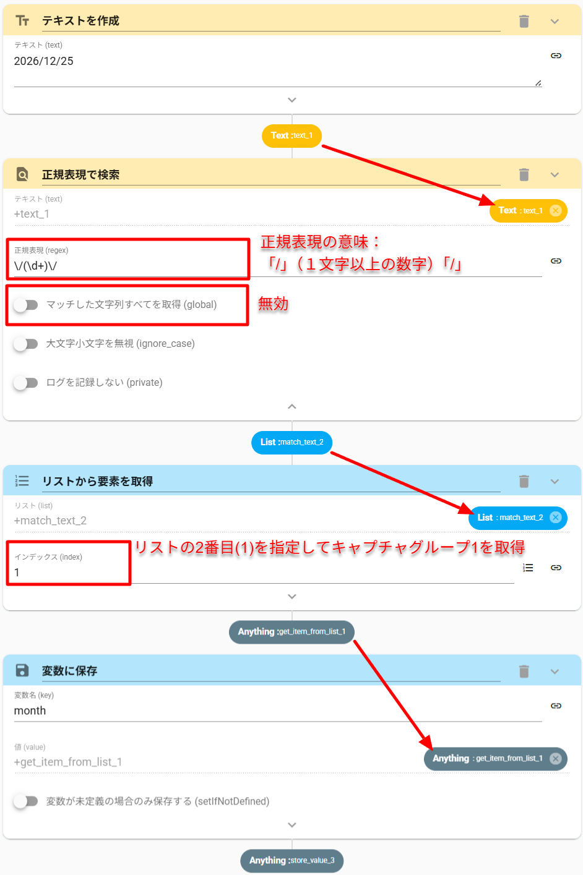This screenshot has width=583, height=875.
Task: Toggle 大文字小文字を無視 (ignore_case) switch
Action: pyautogui.click(x=26, y=344)
